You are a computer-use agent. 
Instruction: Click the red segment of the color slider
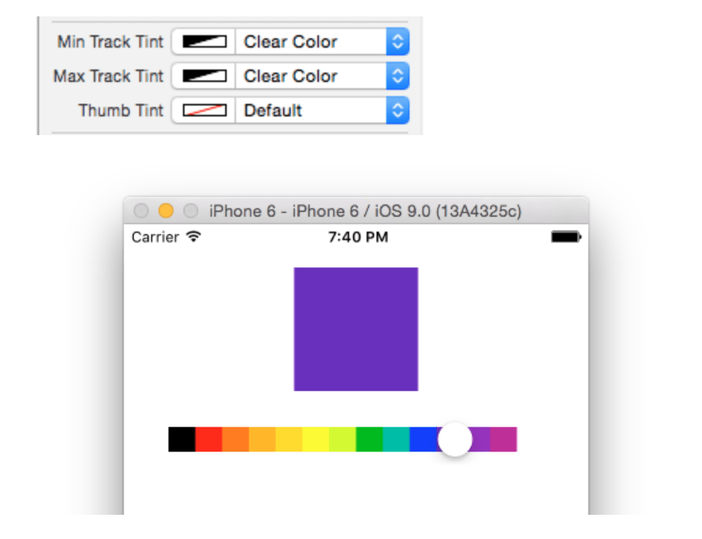(x=209, y=439)
